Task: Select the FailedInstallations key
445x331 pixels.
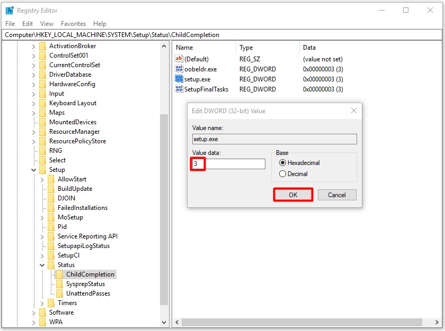Action: (x=83, y=208)
